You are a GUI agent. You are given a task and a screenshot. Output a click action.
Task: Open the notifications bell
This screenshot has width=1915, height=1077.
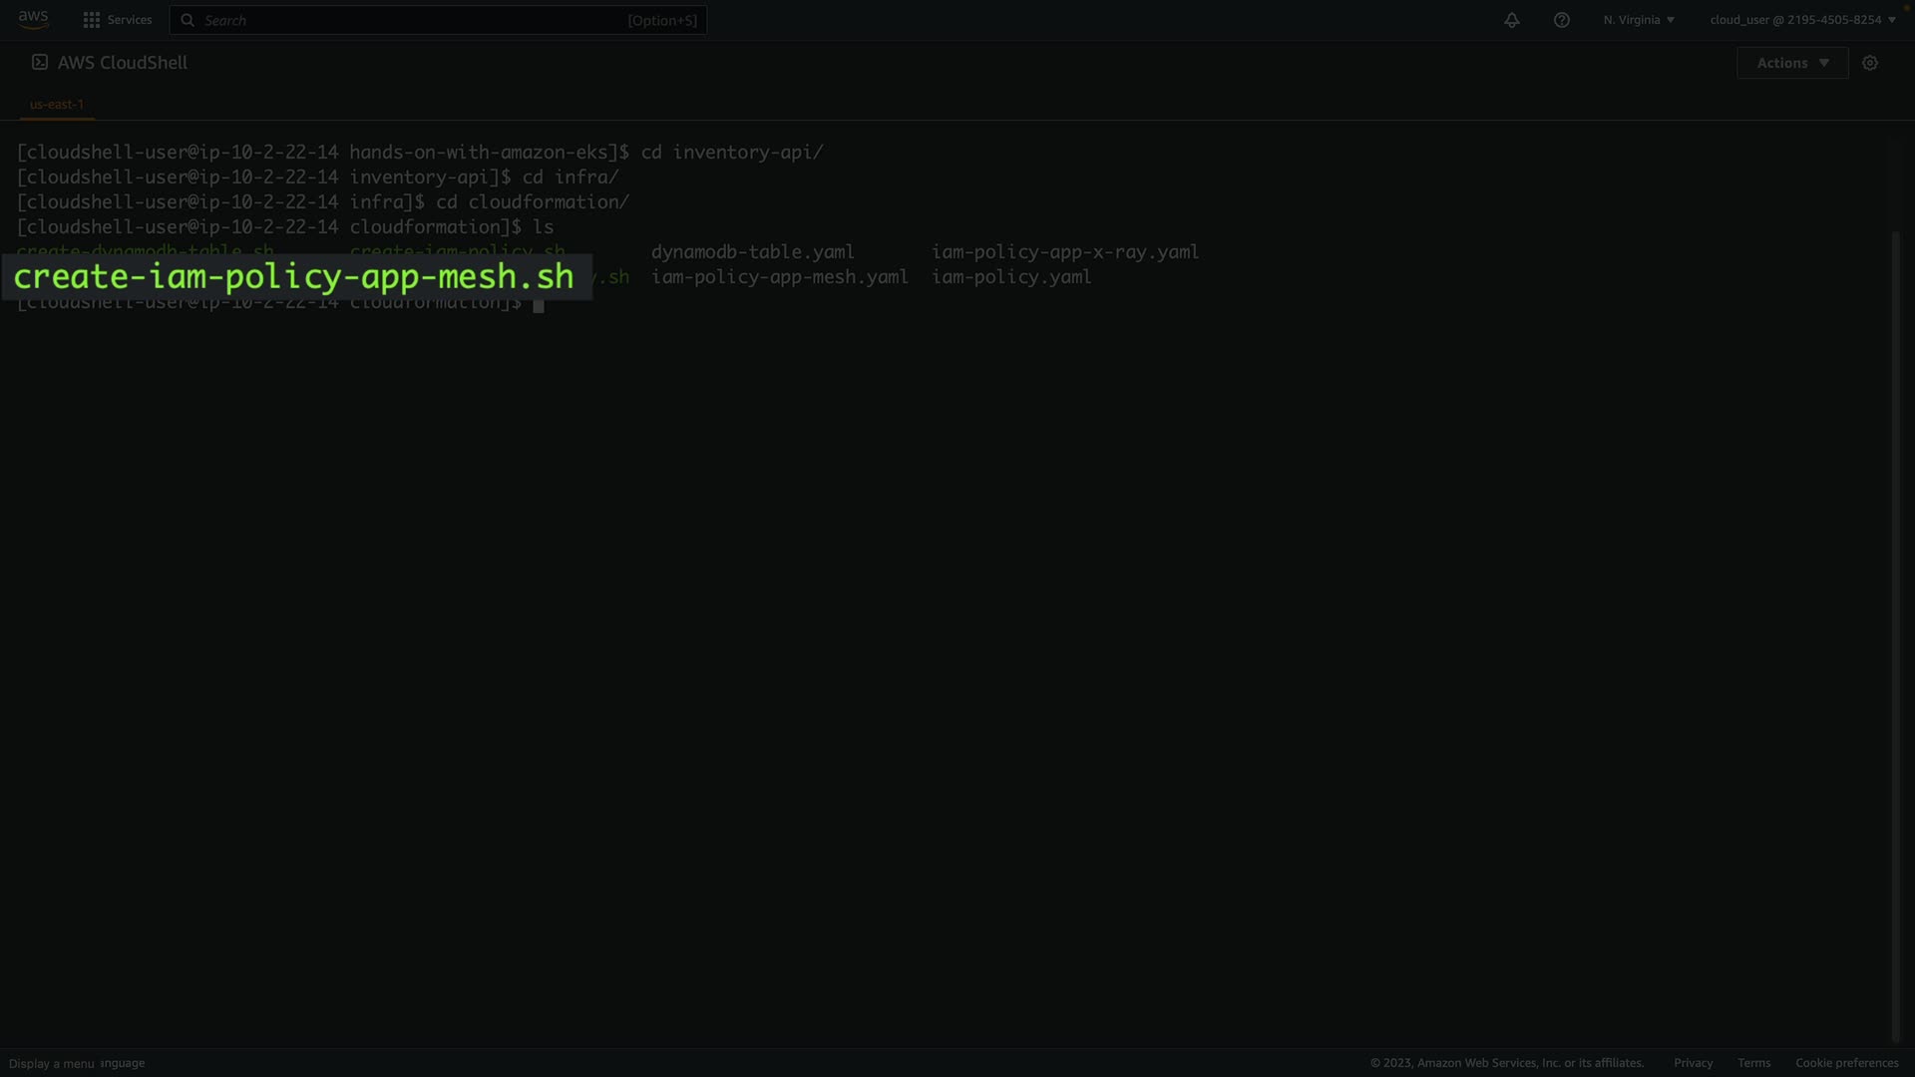click(x=1512, y=20)
